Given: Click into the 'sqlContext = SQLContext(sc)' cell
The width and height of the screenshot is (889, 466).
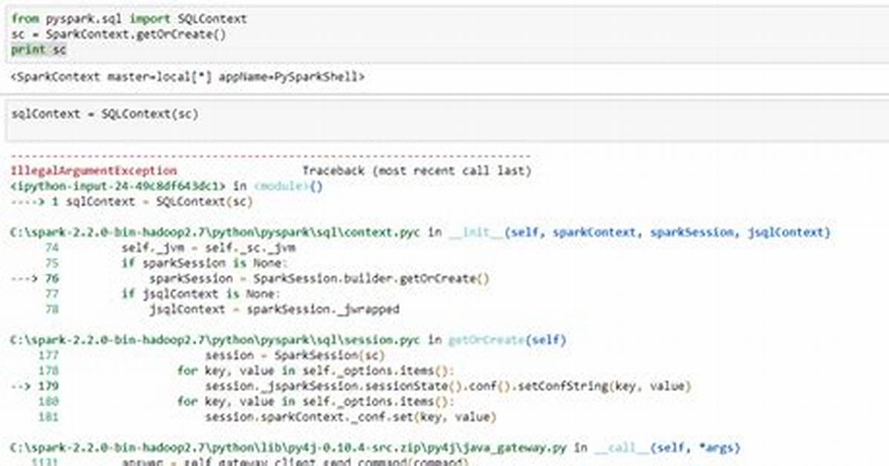Looking at the screenshot, I should click(x=448, y=120).
